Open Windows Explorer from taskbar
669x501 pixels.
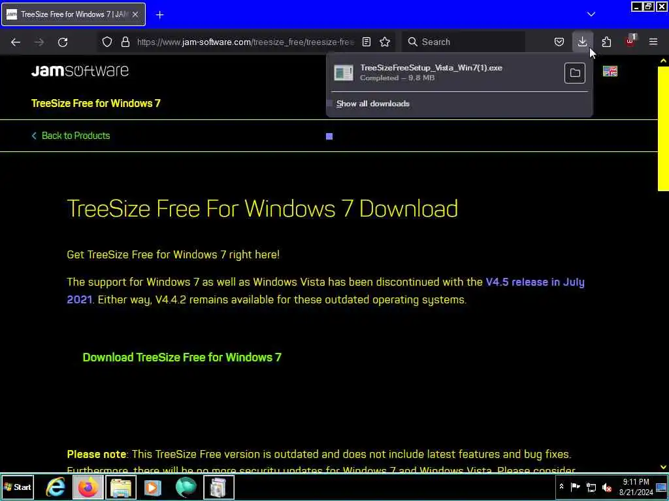(121, 487)
